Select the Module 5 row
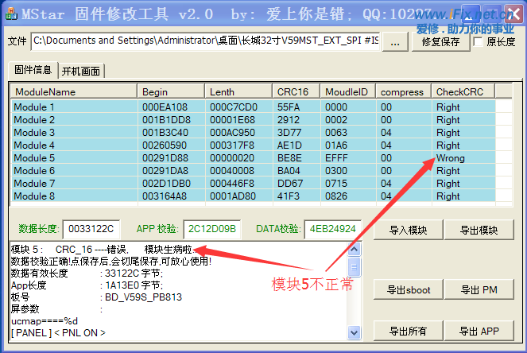 click(x=254, y=158)
